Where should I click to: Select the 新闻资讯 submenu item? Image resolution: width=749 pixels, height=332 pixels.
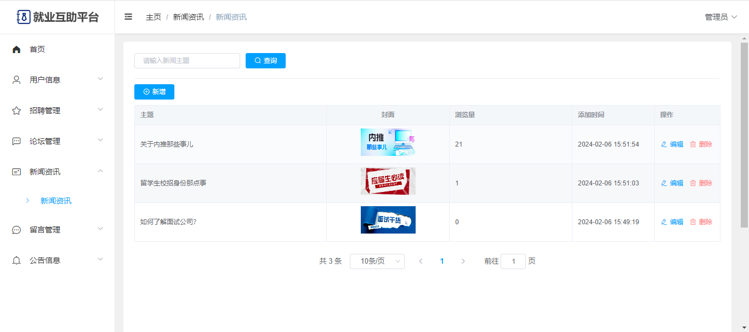[x=56, y=201]
